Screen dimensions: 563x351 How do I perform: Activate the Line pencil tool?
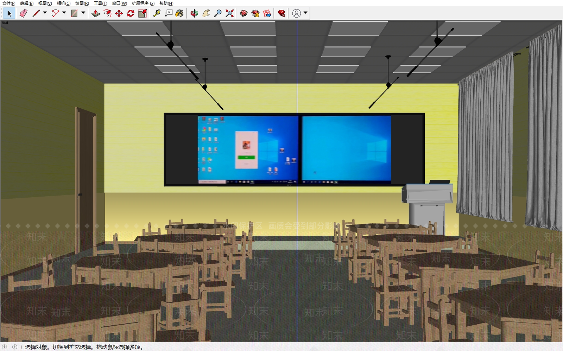tap(36, 13)
